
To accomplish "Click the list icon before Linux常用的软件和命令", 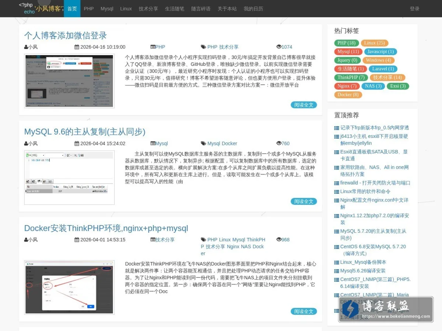I will tap(337, 192).
